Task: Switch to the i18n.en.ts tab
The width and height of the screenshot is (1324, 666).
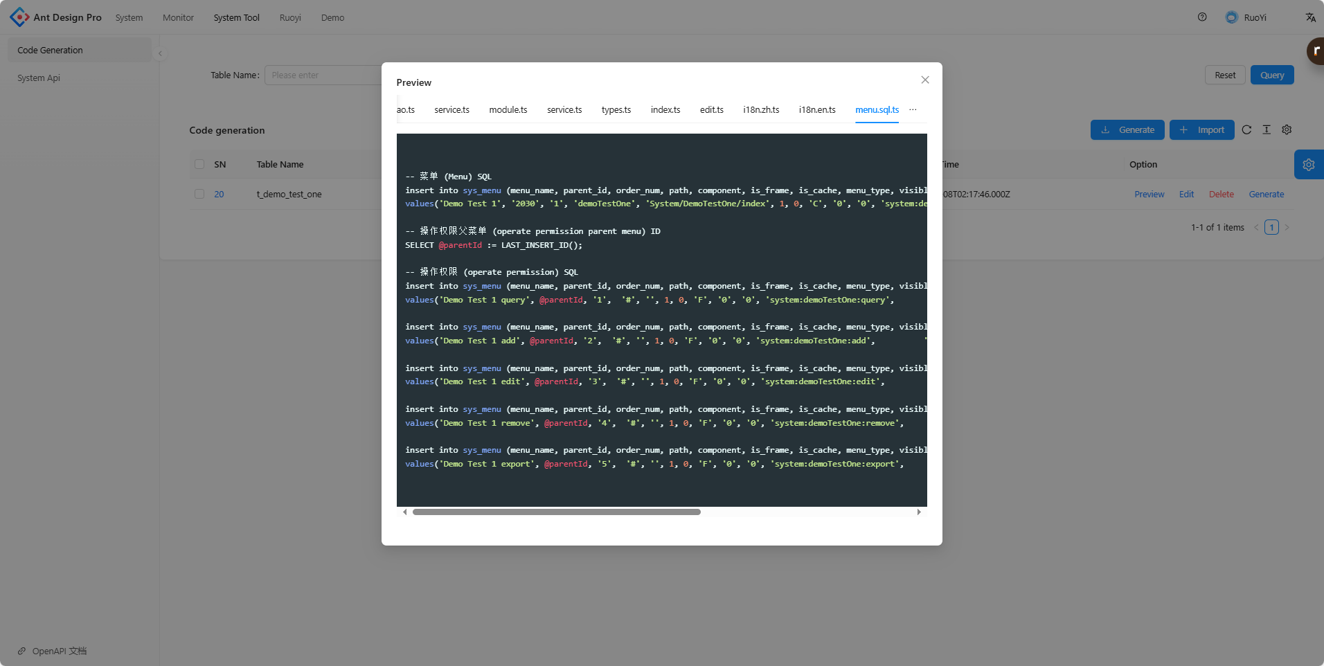Action: point(817,109)
